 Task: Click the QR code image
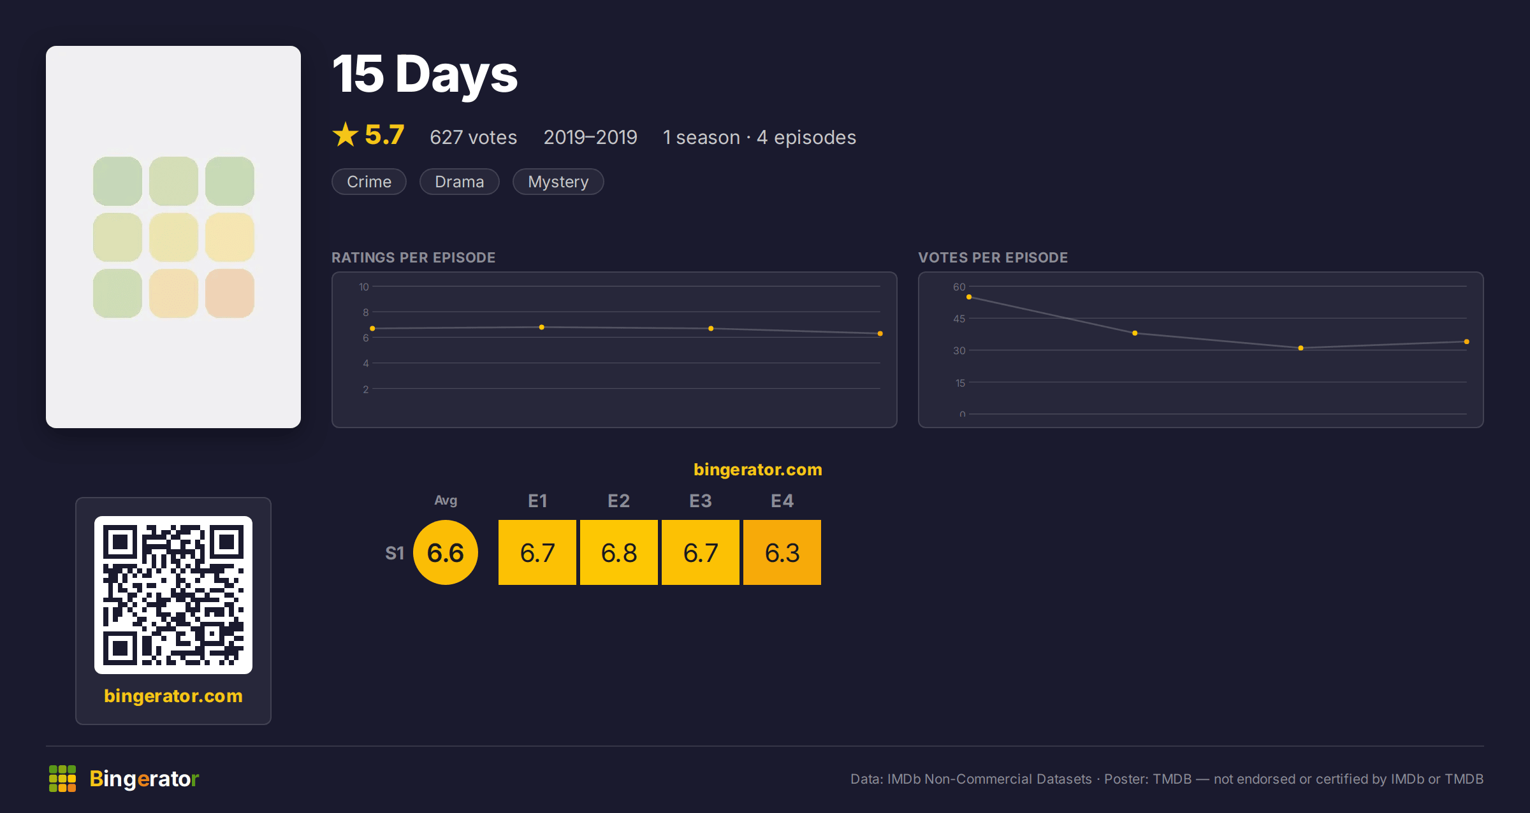point(173,595)
